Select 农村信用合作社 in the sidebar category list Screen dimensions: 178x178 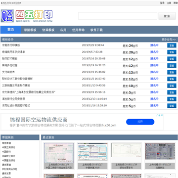coord(9,169)
